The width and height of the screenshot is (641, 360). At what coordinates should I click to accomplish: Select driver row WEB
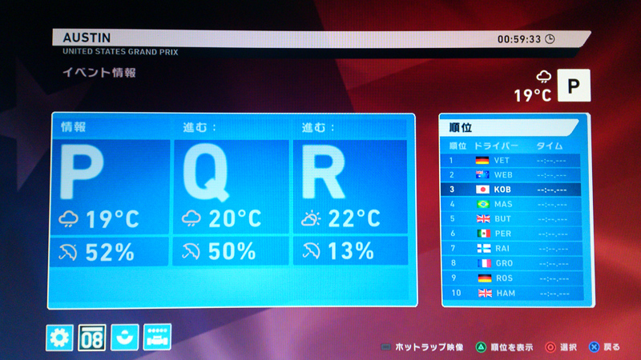(510, 174)
